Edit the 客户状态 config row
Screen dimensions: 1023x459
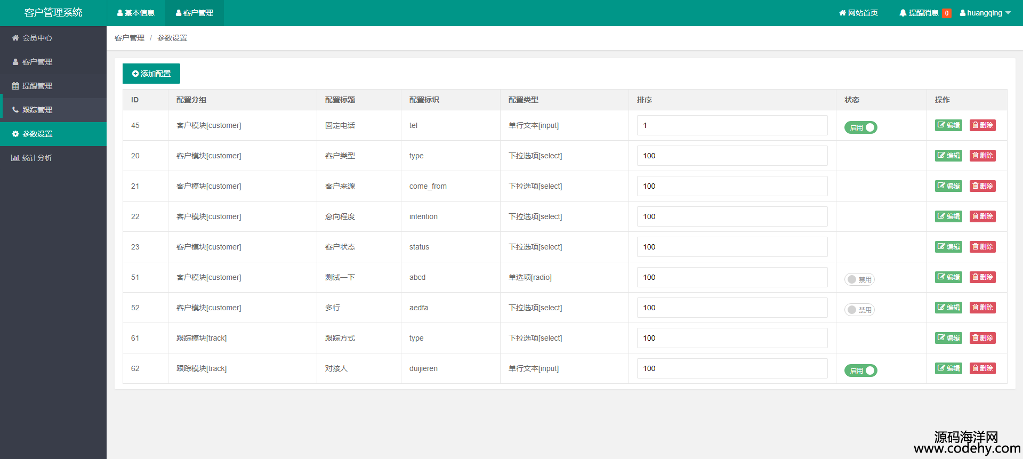pyautogui.click(x=948, y=247)
